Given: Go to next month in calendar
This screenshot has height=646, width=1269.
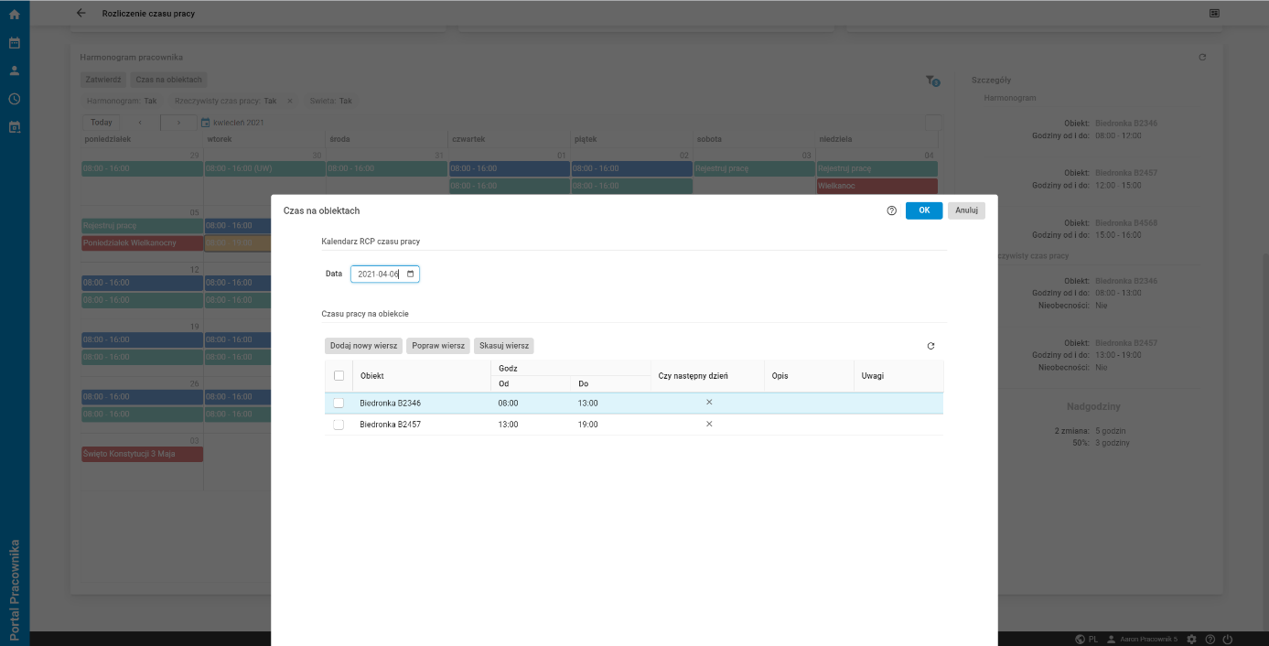Looking at the screenshot, I should click(177, 123).
